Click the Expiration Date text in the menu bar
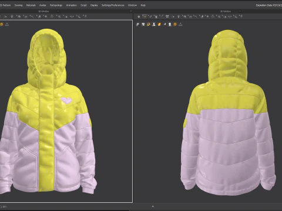 click(x=269, y=5)
